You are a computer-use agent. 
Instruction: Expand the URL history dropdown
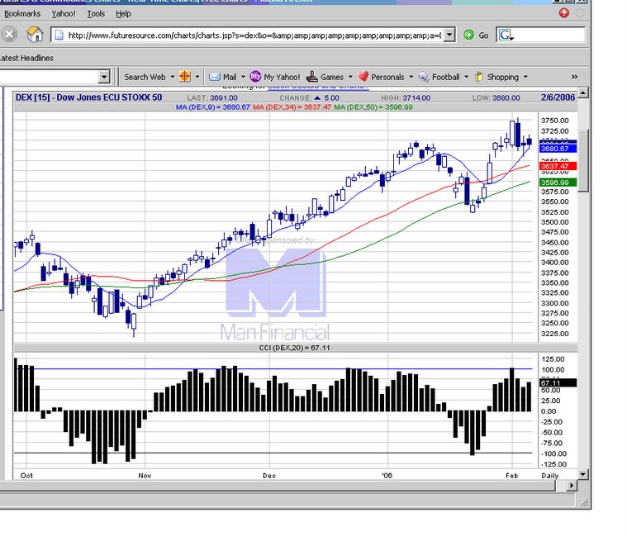(x=449, y=35)
